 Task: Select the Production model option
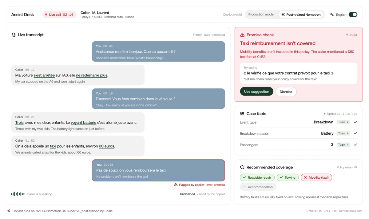(x=261, y=14)
